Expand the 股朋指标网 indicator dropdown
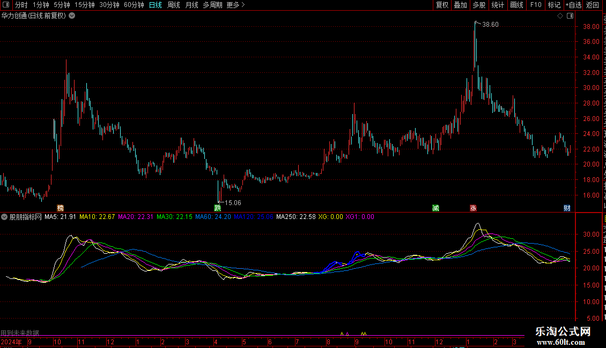606x348 pixels. (4, 217)
